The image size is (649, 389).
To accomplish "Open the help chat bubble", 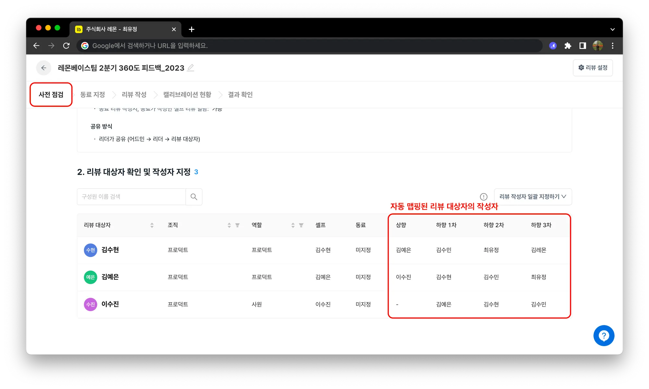I will pos(604,335).
